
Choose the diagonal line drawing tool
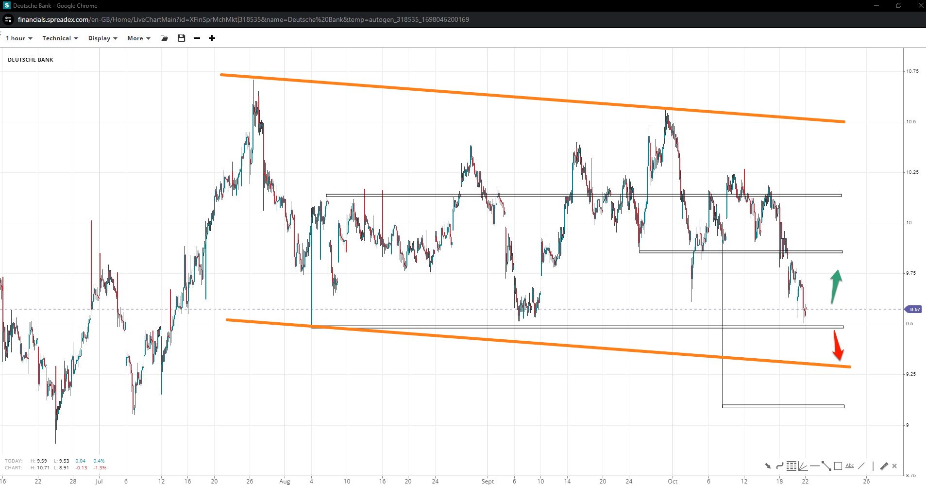point(861,466)
